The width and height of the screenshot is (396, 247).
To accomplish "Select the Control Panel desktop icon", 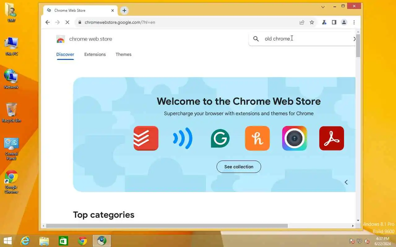I will 11,149.
